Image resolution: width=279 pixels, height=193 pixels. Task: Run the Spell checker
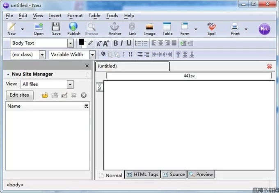point(212,28)
